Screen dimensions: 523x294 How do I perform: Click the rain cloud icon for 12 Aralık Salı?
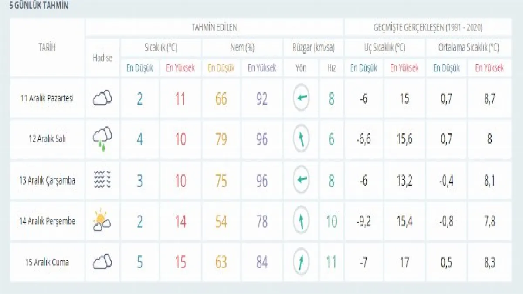[102, 139]
